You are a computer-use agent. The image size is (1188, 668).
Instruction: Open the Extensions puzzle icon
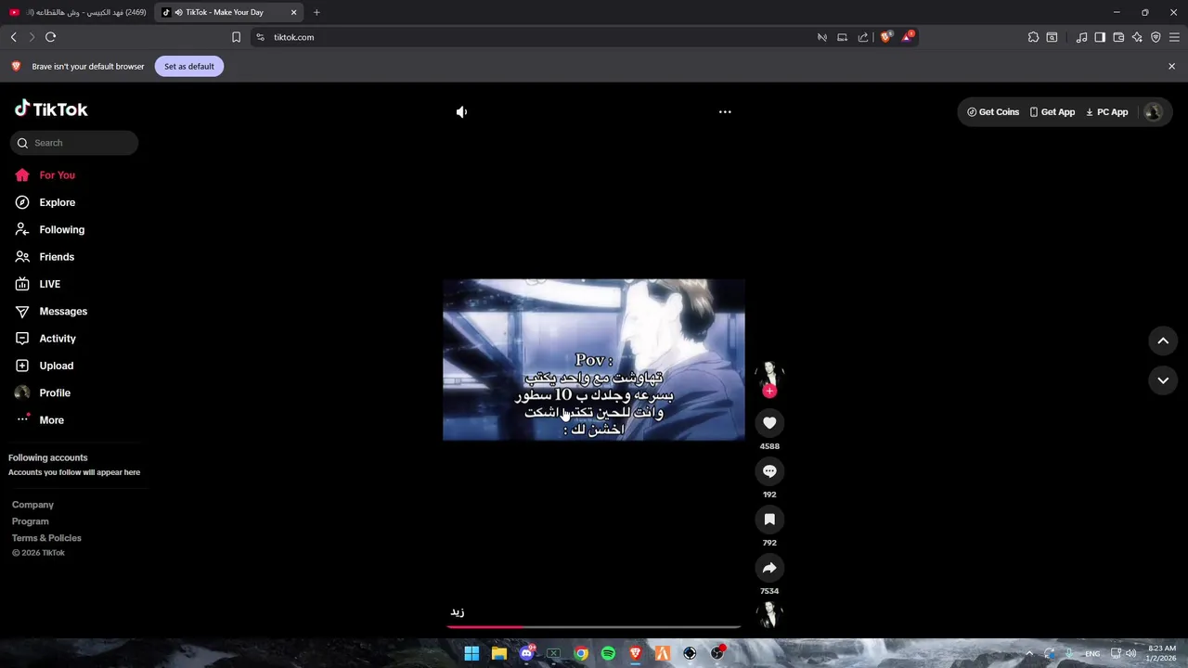[1033, 37]
